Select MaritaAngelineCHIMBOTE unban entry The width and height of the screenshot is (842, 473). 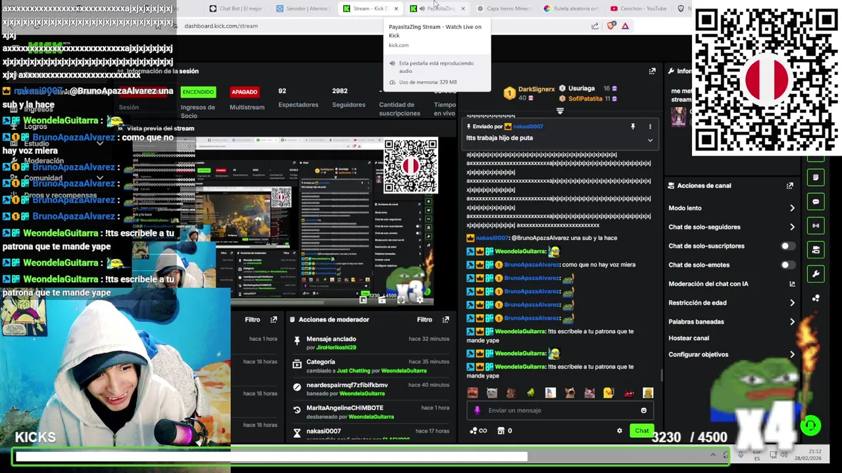pos(370,412)
